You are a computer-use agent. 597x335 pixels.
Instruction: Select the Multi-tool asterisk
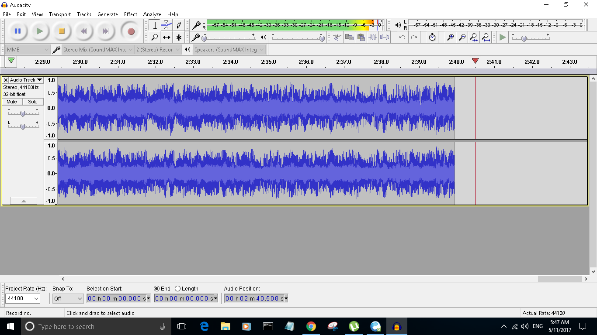tap(178, 38)
